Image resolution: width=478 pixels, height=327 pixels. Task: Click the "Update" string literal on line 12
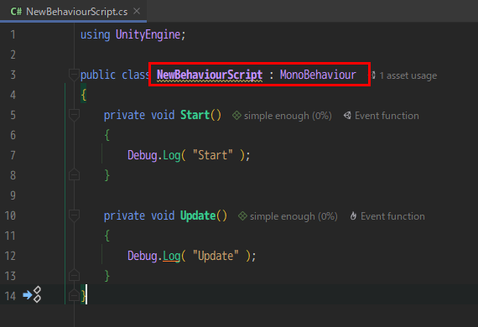click(x=216, y=256)
